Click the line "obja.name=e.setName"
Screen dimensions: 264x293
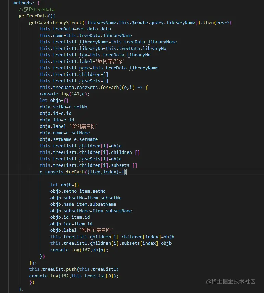(65, 133)
